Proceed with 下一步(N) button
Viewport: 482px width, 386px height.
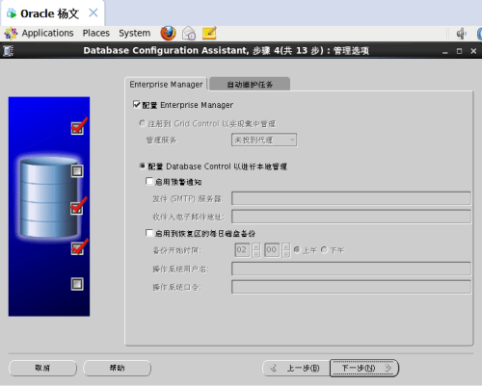pos(364,368)
